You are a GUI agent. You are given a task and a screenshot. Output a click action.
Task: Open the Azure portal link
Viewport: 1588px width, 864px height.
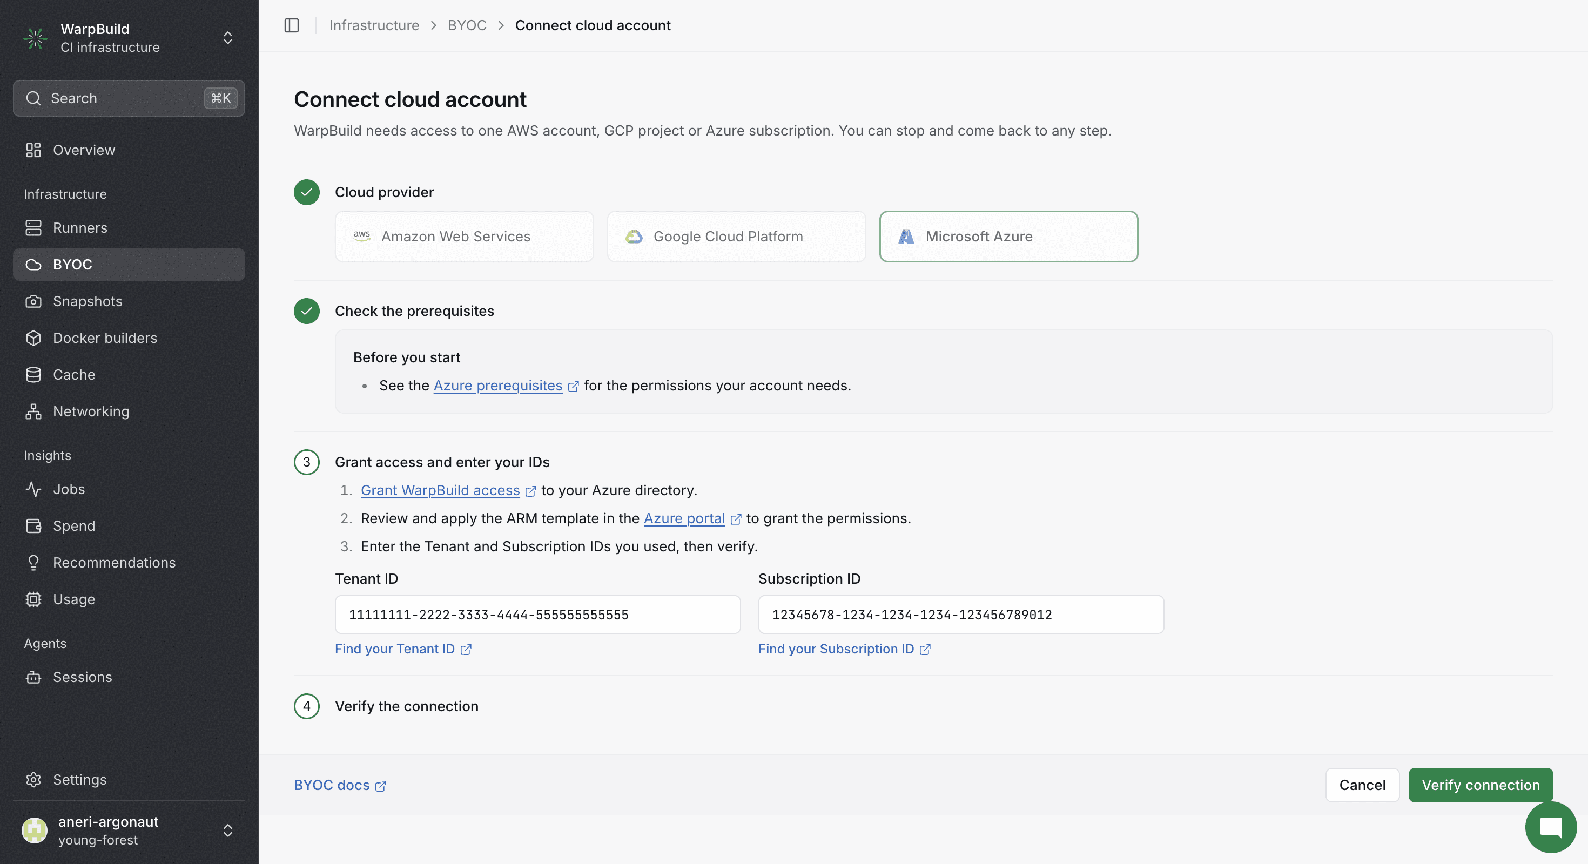pos(684,519)
